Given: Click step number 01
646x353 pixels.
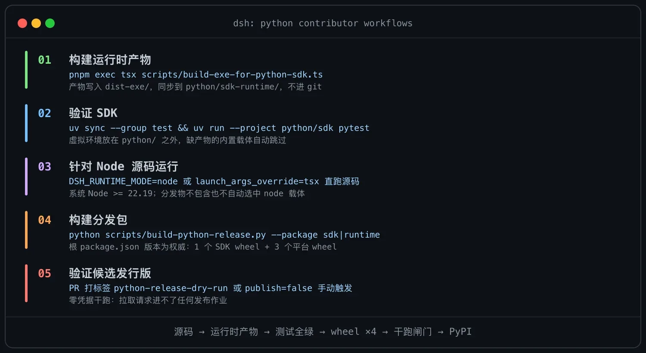Looking at the screenshot, I should [x=44, y=60].
